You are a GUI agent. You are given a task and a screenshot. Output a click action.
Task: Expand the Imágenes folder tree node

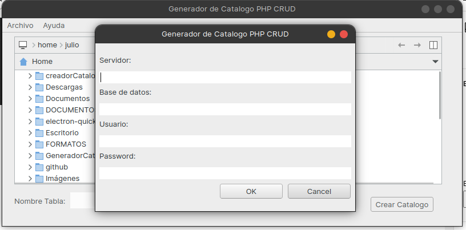point(30,179)
